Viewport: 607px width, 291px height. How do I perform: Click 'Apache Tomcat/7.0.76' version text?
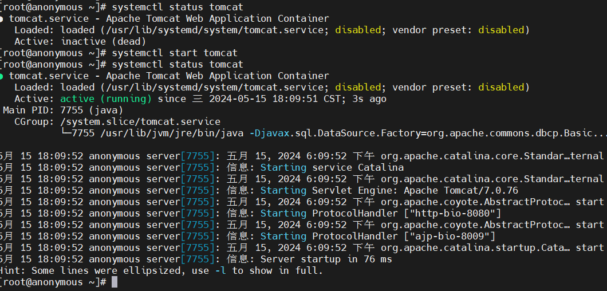460,191
